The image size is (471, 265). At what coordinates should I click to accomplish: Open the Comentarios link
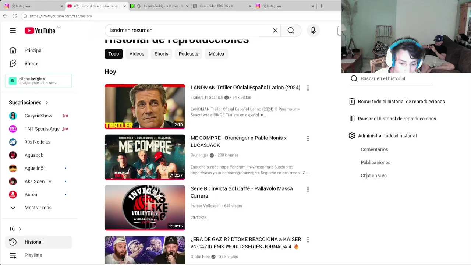(374, 149)
